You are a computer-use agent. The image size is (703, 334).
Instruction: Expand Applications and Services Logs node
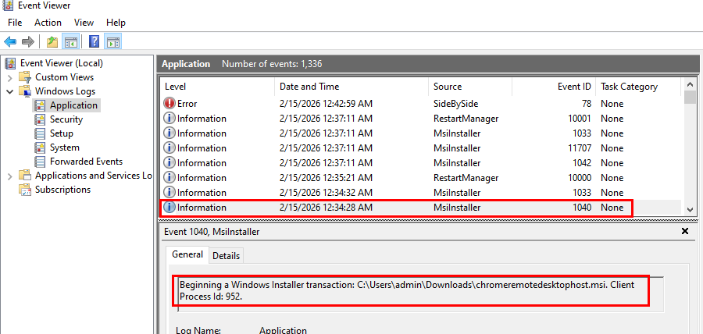pyautogui.click(x=10, y=176)
